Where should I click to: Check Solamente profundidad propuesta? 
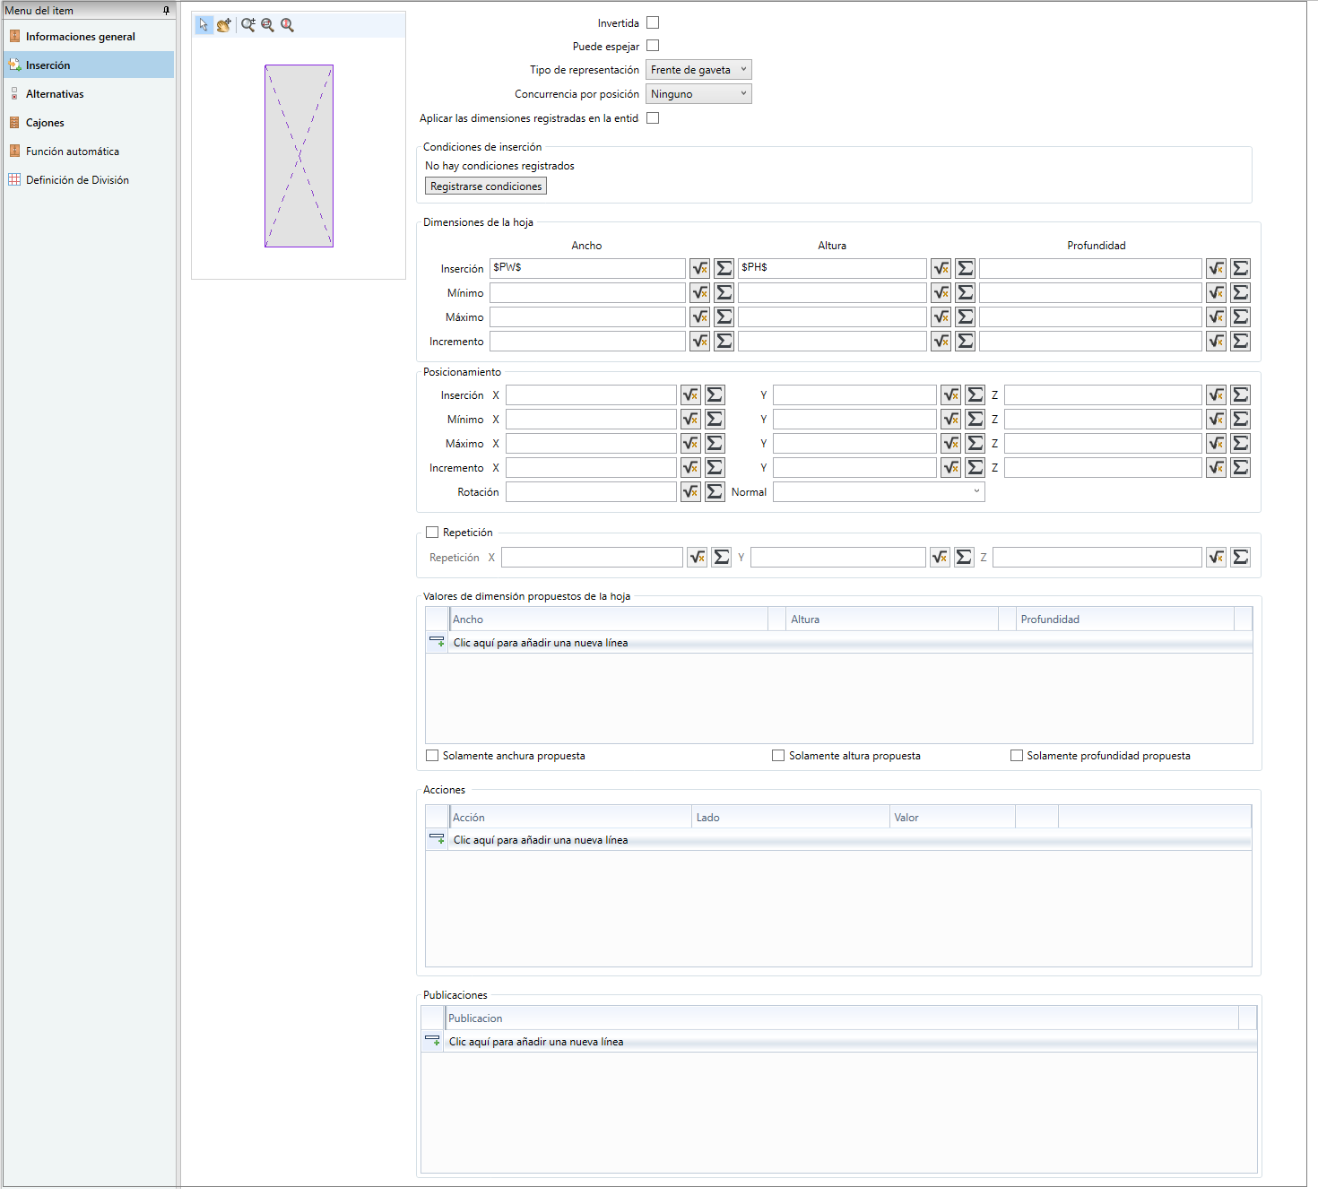coord(1017,755)
